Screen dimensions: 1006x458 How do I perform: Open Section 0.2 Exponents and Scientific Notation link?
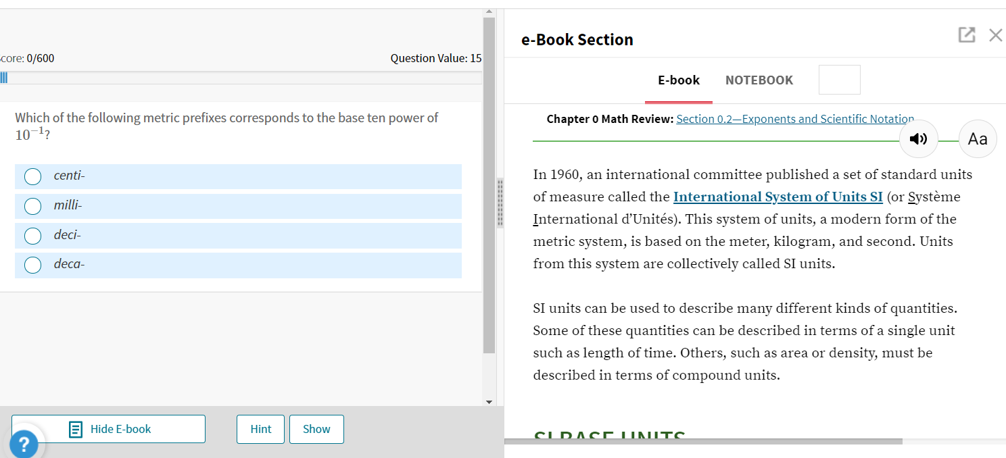[795, 119]
